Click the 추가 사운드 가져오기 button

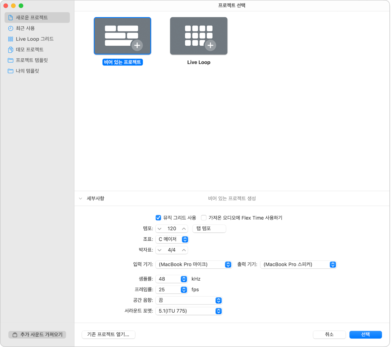coord(37,334)
